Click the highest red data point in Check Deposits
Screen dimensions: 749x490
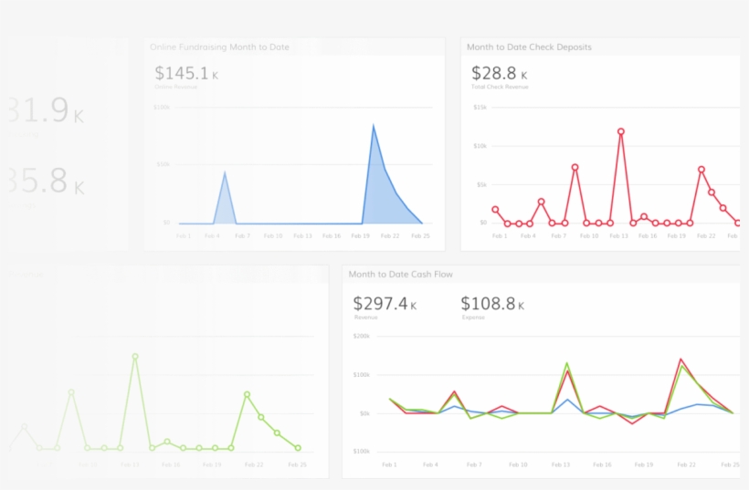(620, 131)
